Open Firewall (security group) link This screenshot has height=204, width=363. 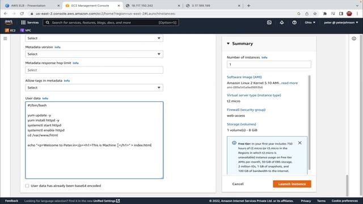pos(246,109)
